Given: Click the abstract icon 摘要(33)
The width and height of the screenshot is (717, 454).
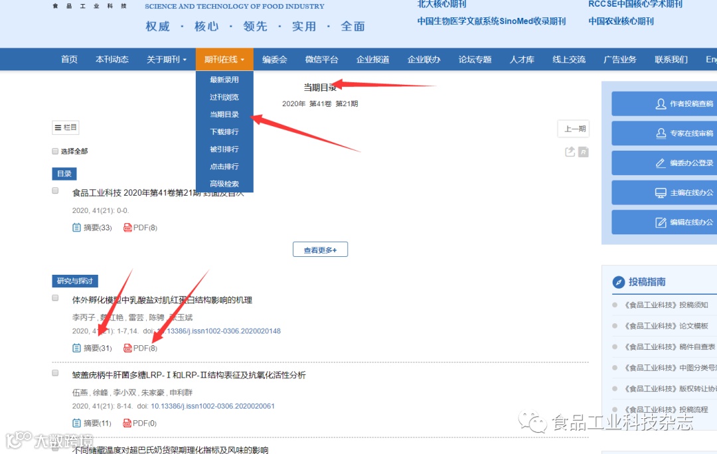Looking at the screenshot, I should tap(76, 227).
